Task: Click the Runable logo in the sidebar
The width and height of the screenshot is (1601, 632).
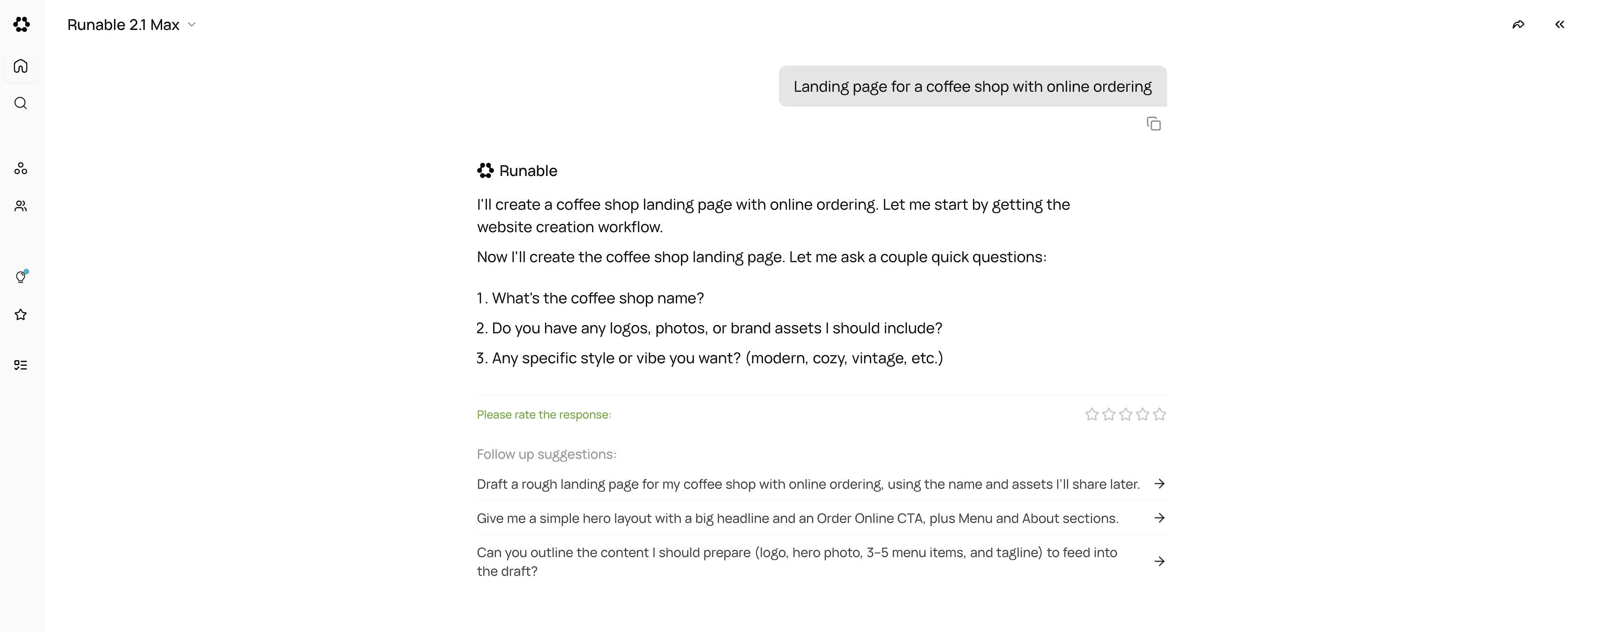Action: pyautogui.click(x=22, y=24)
